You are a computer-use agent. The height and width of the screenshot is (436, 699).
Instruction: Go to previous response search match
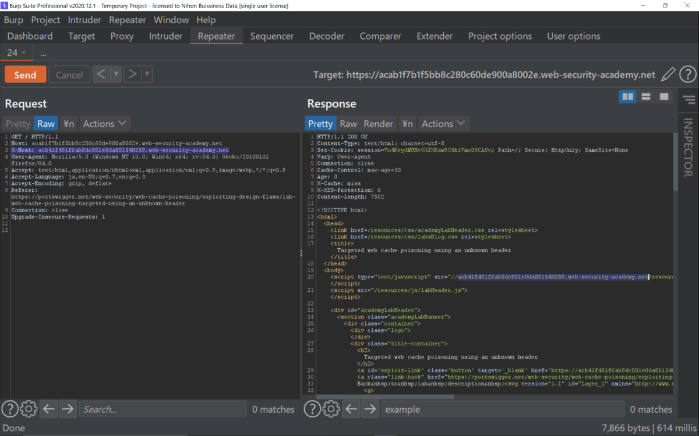click(x=351, y=409)
